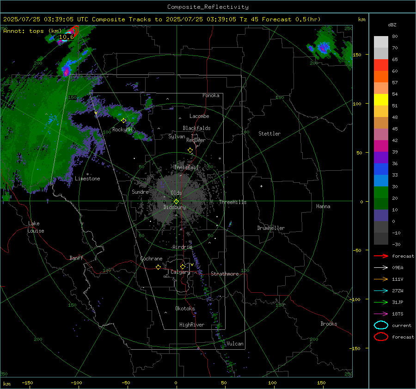Pick the purple swatch on dBZ scale
Image resolution: width=416 pixels, height=389 pixels.
click(x=381, y=158)
